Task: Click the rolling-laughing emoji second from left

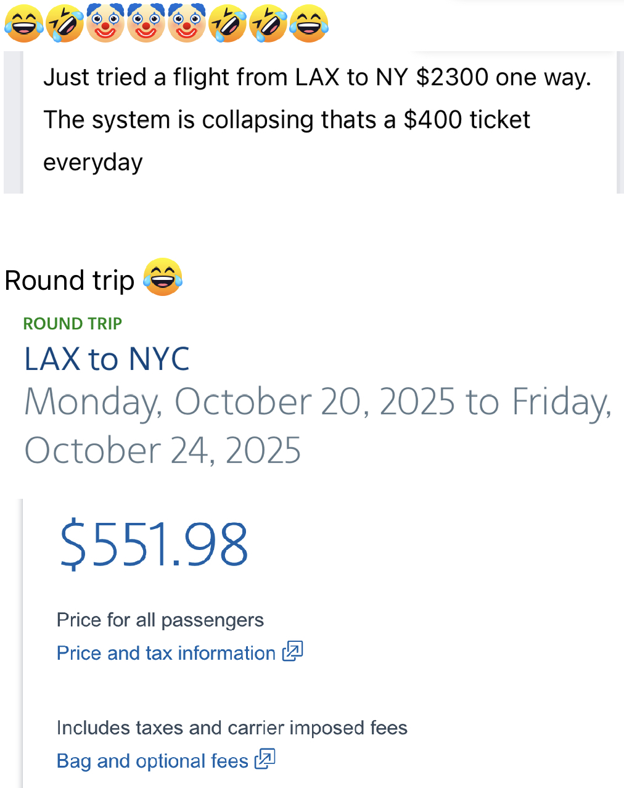Action: tap(65, 24)
